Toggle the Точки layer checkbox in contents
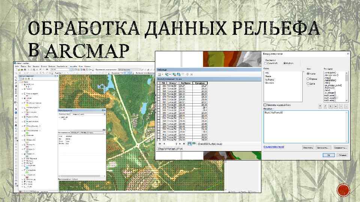 25,89
